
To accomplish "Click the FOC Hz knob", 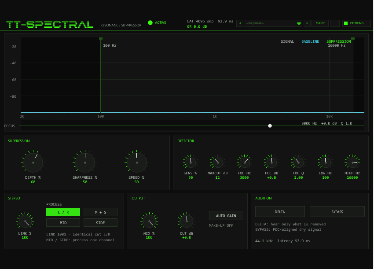I will point(245,162).
